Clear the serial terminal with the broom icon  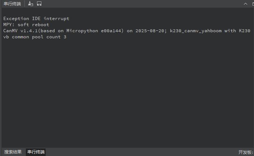click(x=31, y=4)
